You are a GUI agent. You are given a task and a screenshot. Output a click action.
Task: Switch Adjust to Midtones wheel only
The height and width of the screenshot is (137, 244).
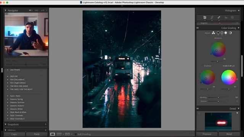tap(222, 33)
